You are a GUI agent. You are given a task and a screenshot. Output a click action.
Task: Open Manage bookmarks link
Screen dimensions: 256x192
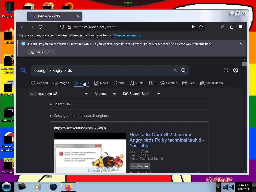pyautogui.click(x=128, y=35)
